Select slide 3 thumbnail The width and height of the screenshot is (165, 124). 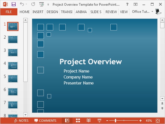pos(13,53)
